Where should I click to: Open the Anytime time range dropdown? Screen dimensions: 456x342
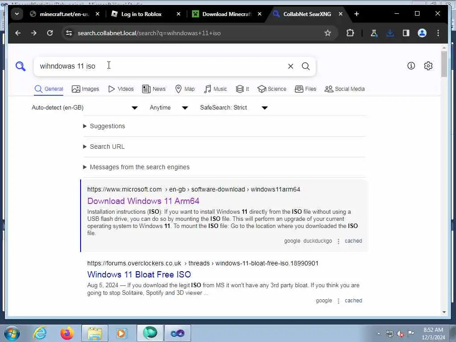[x=169, y=108]
